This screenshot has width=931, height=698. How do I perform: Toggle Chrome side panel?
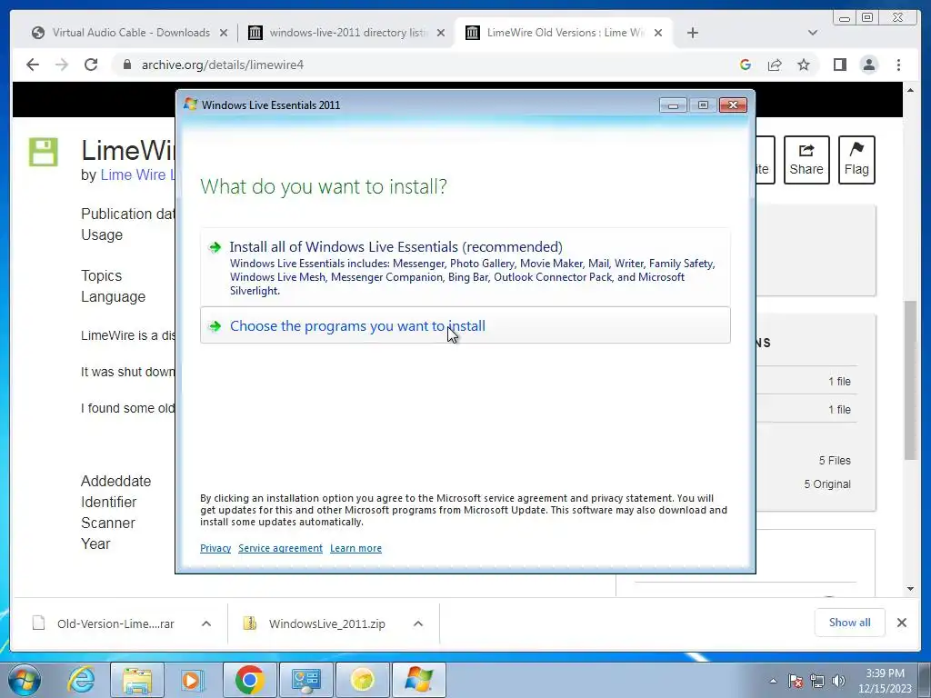[x=839, y=65]
